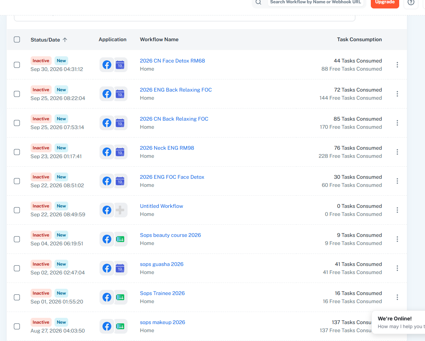
Task: Sort by Status/Date column arrow
Action: (65, 40)
